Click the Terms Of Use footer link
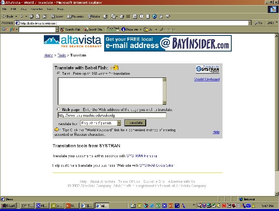 coord(129,182)
